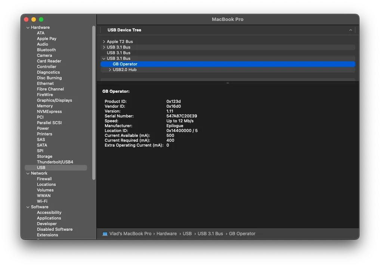Select Bluetooth from the sidebar
This screenshot has width=380, height=267.
[x=46, y=50]
